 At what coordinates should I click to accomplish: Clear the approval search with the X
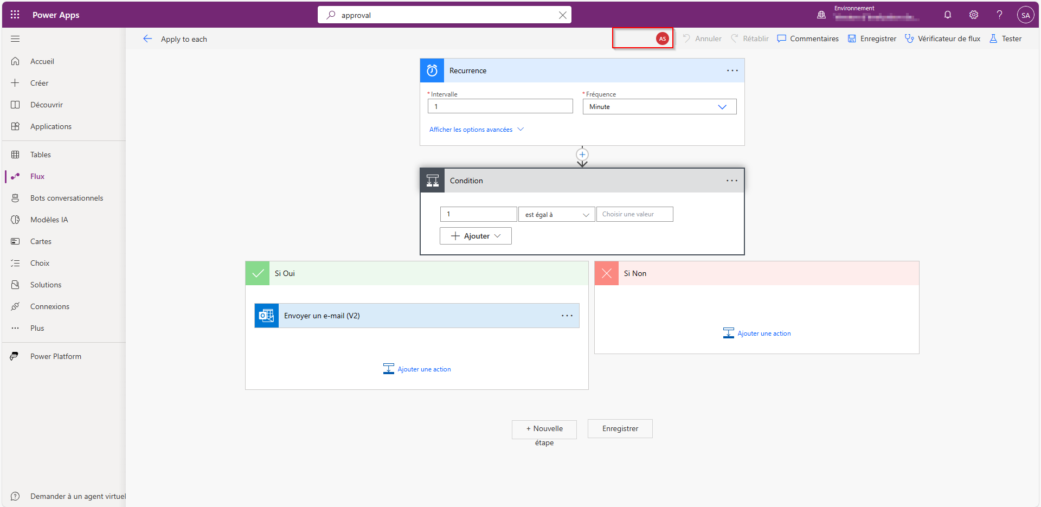coord(563,15)
